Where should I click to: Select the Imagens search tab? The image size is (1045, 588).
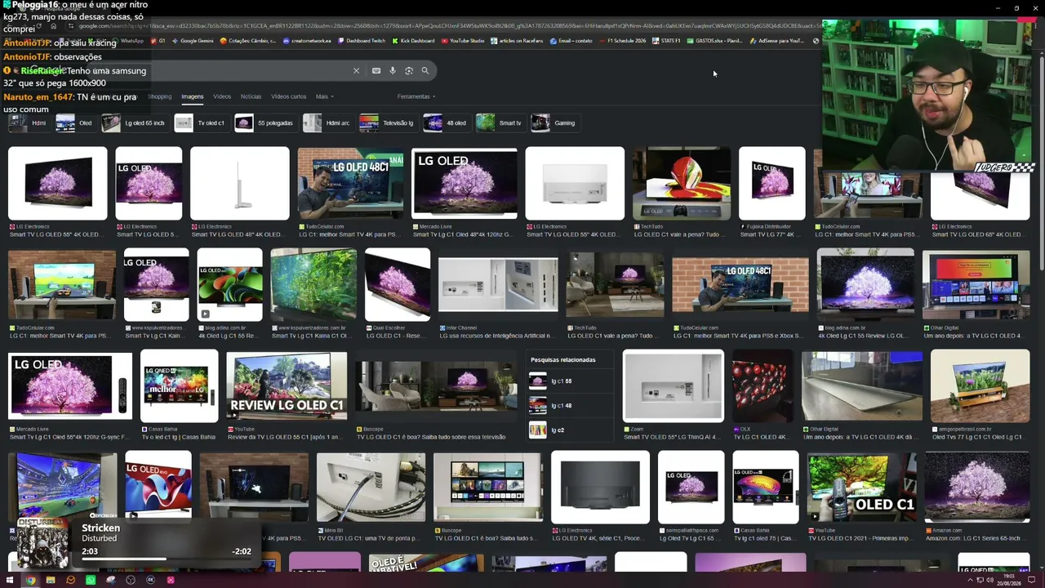(193, 96)
